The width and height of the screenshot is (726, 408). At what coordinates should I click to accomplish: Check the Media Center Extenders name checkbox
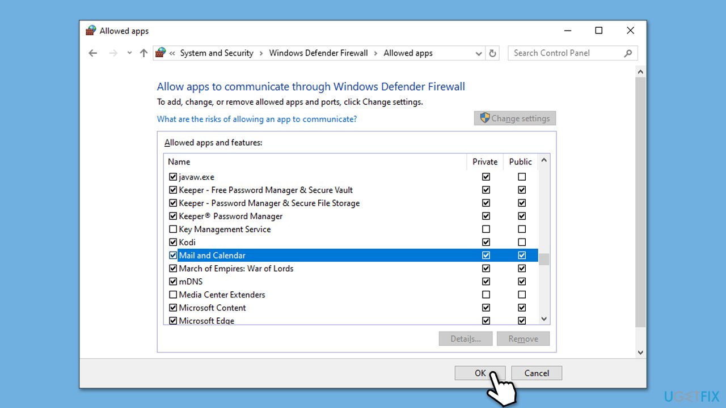point(173,294)
